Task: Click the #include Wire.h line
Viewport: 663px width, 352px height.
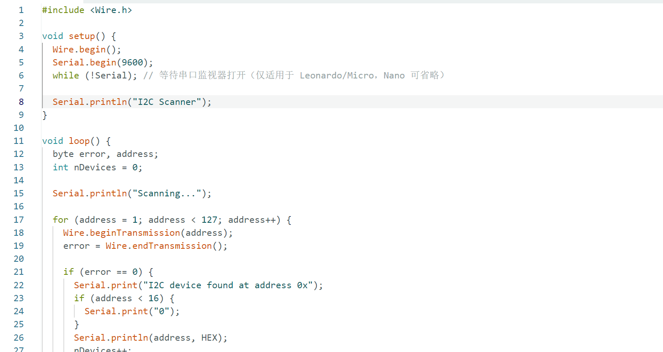Action: (x=87, y=10)
